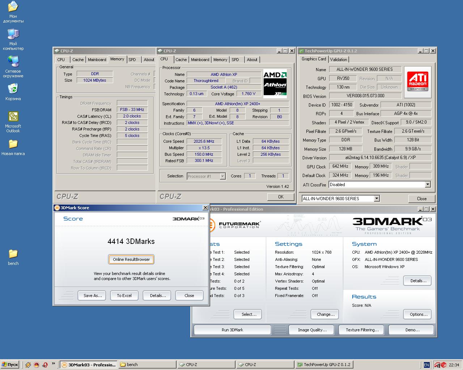Open the SPD tab in right CPU-Z window

(x=235, y=60)
